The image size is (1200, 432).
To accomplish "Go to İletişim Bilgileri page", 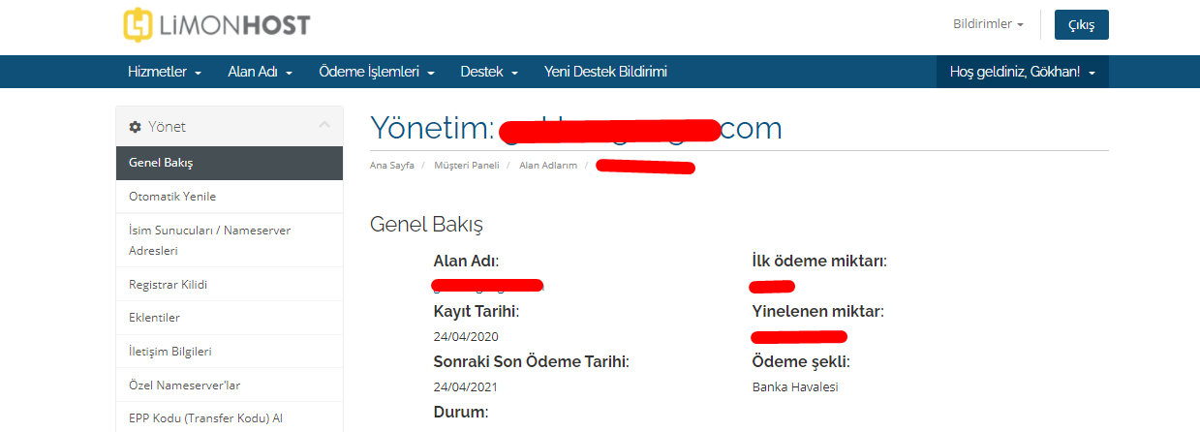I will click(230, 352).
